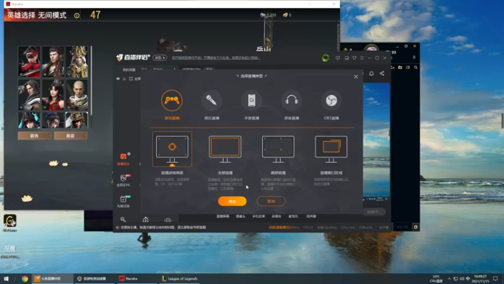Open the 全民乐PK sidebar tool
504x284 pixels.
(123, 180)
